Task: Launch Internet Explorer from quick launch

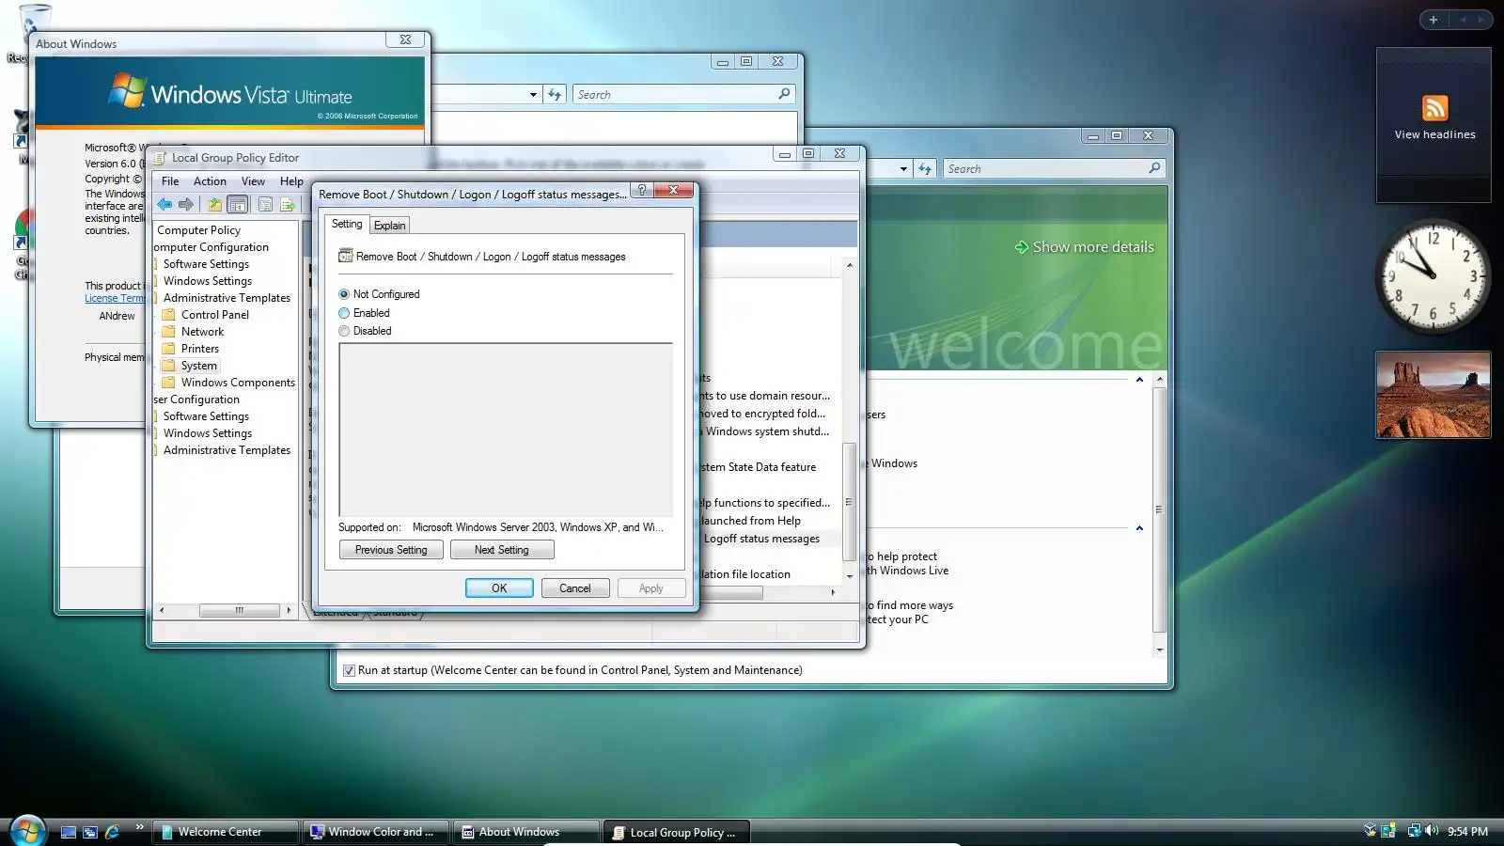Action: tap(112, 832)
